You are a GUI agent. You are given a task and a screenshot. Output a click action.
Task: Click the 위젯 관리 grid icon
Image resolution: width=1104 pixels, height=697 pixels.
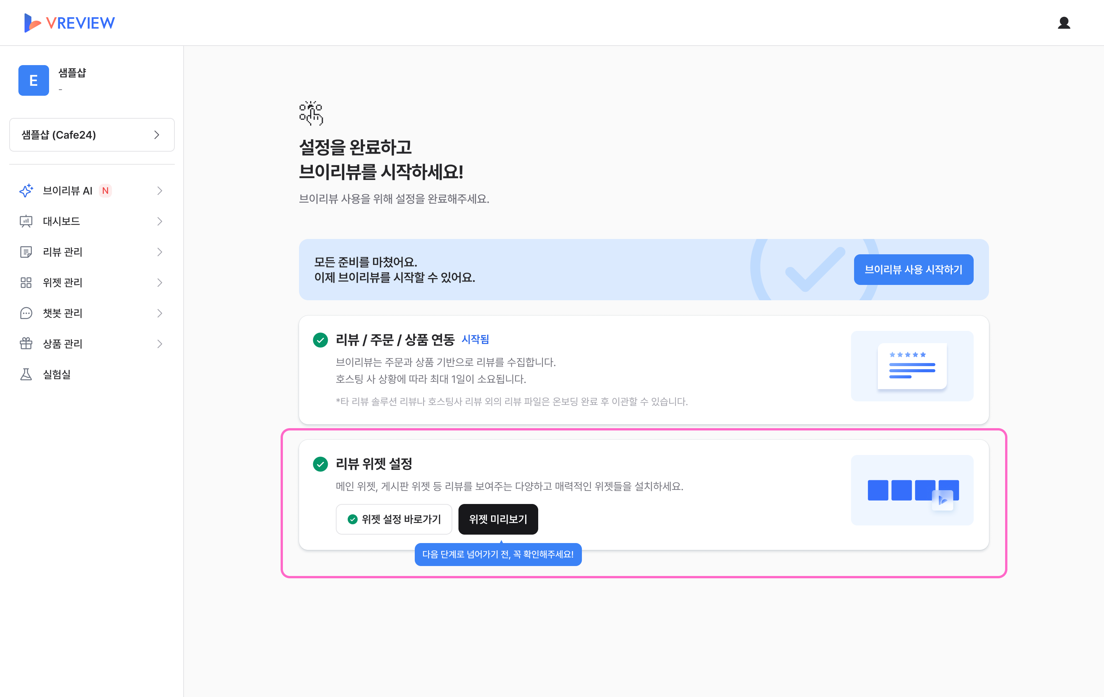pyautogui.click(x=26, y=283)
